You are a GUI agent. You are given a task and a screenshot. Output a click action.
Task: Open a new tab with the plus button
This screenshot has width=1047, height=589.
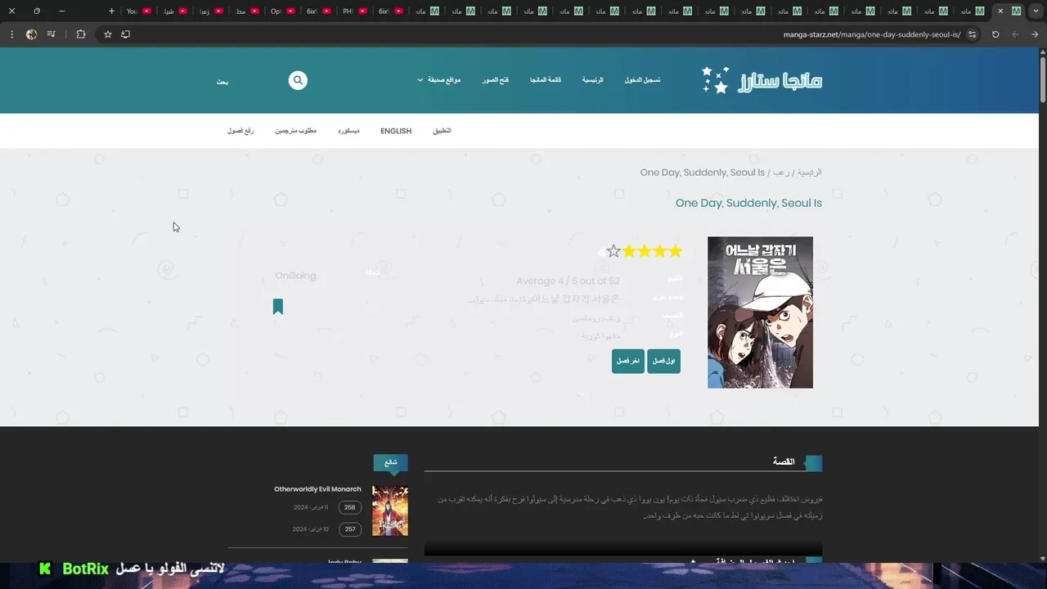[111, 11]
